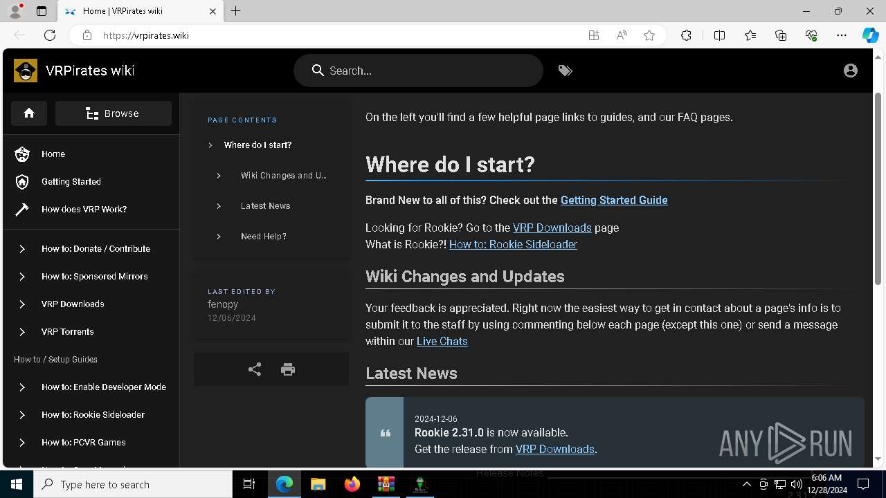
Task: View site information lock icon
Action: click(87, 35)
